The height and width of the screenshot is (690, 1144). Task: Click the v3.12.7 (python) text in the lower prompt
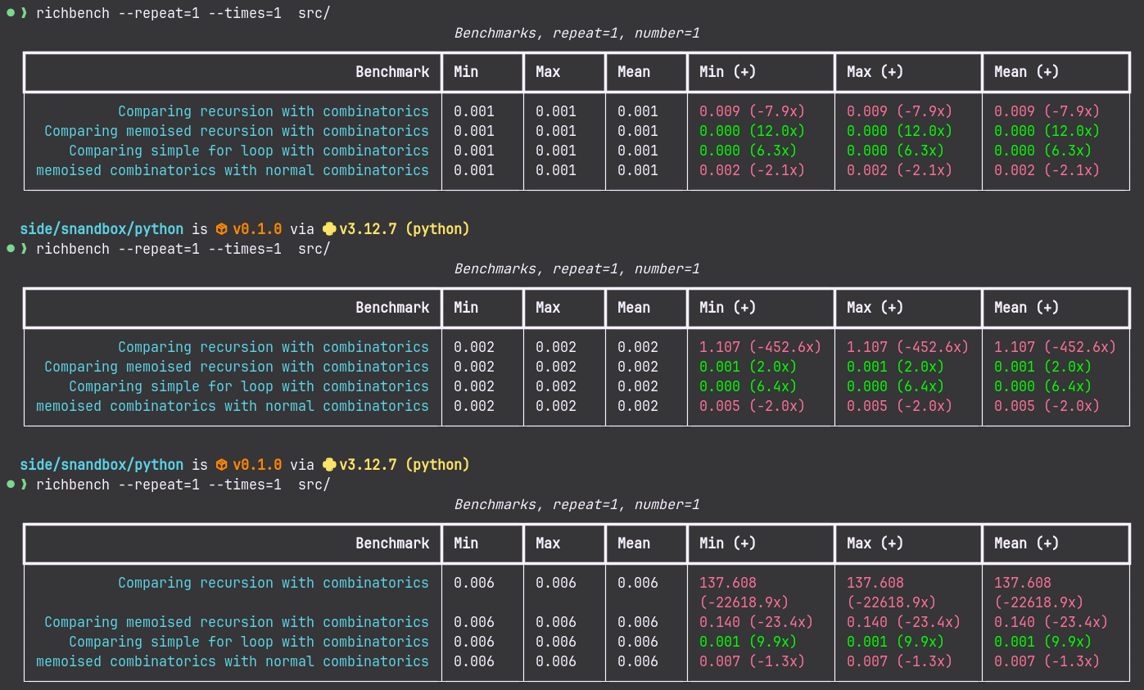[405, 465]
